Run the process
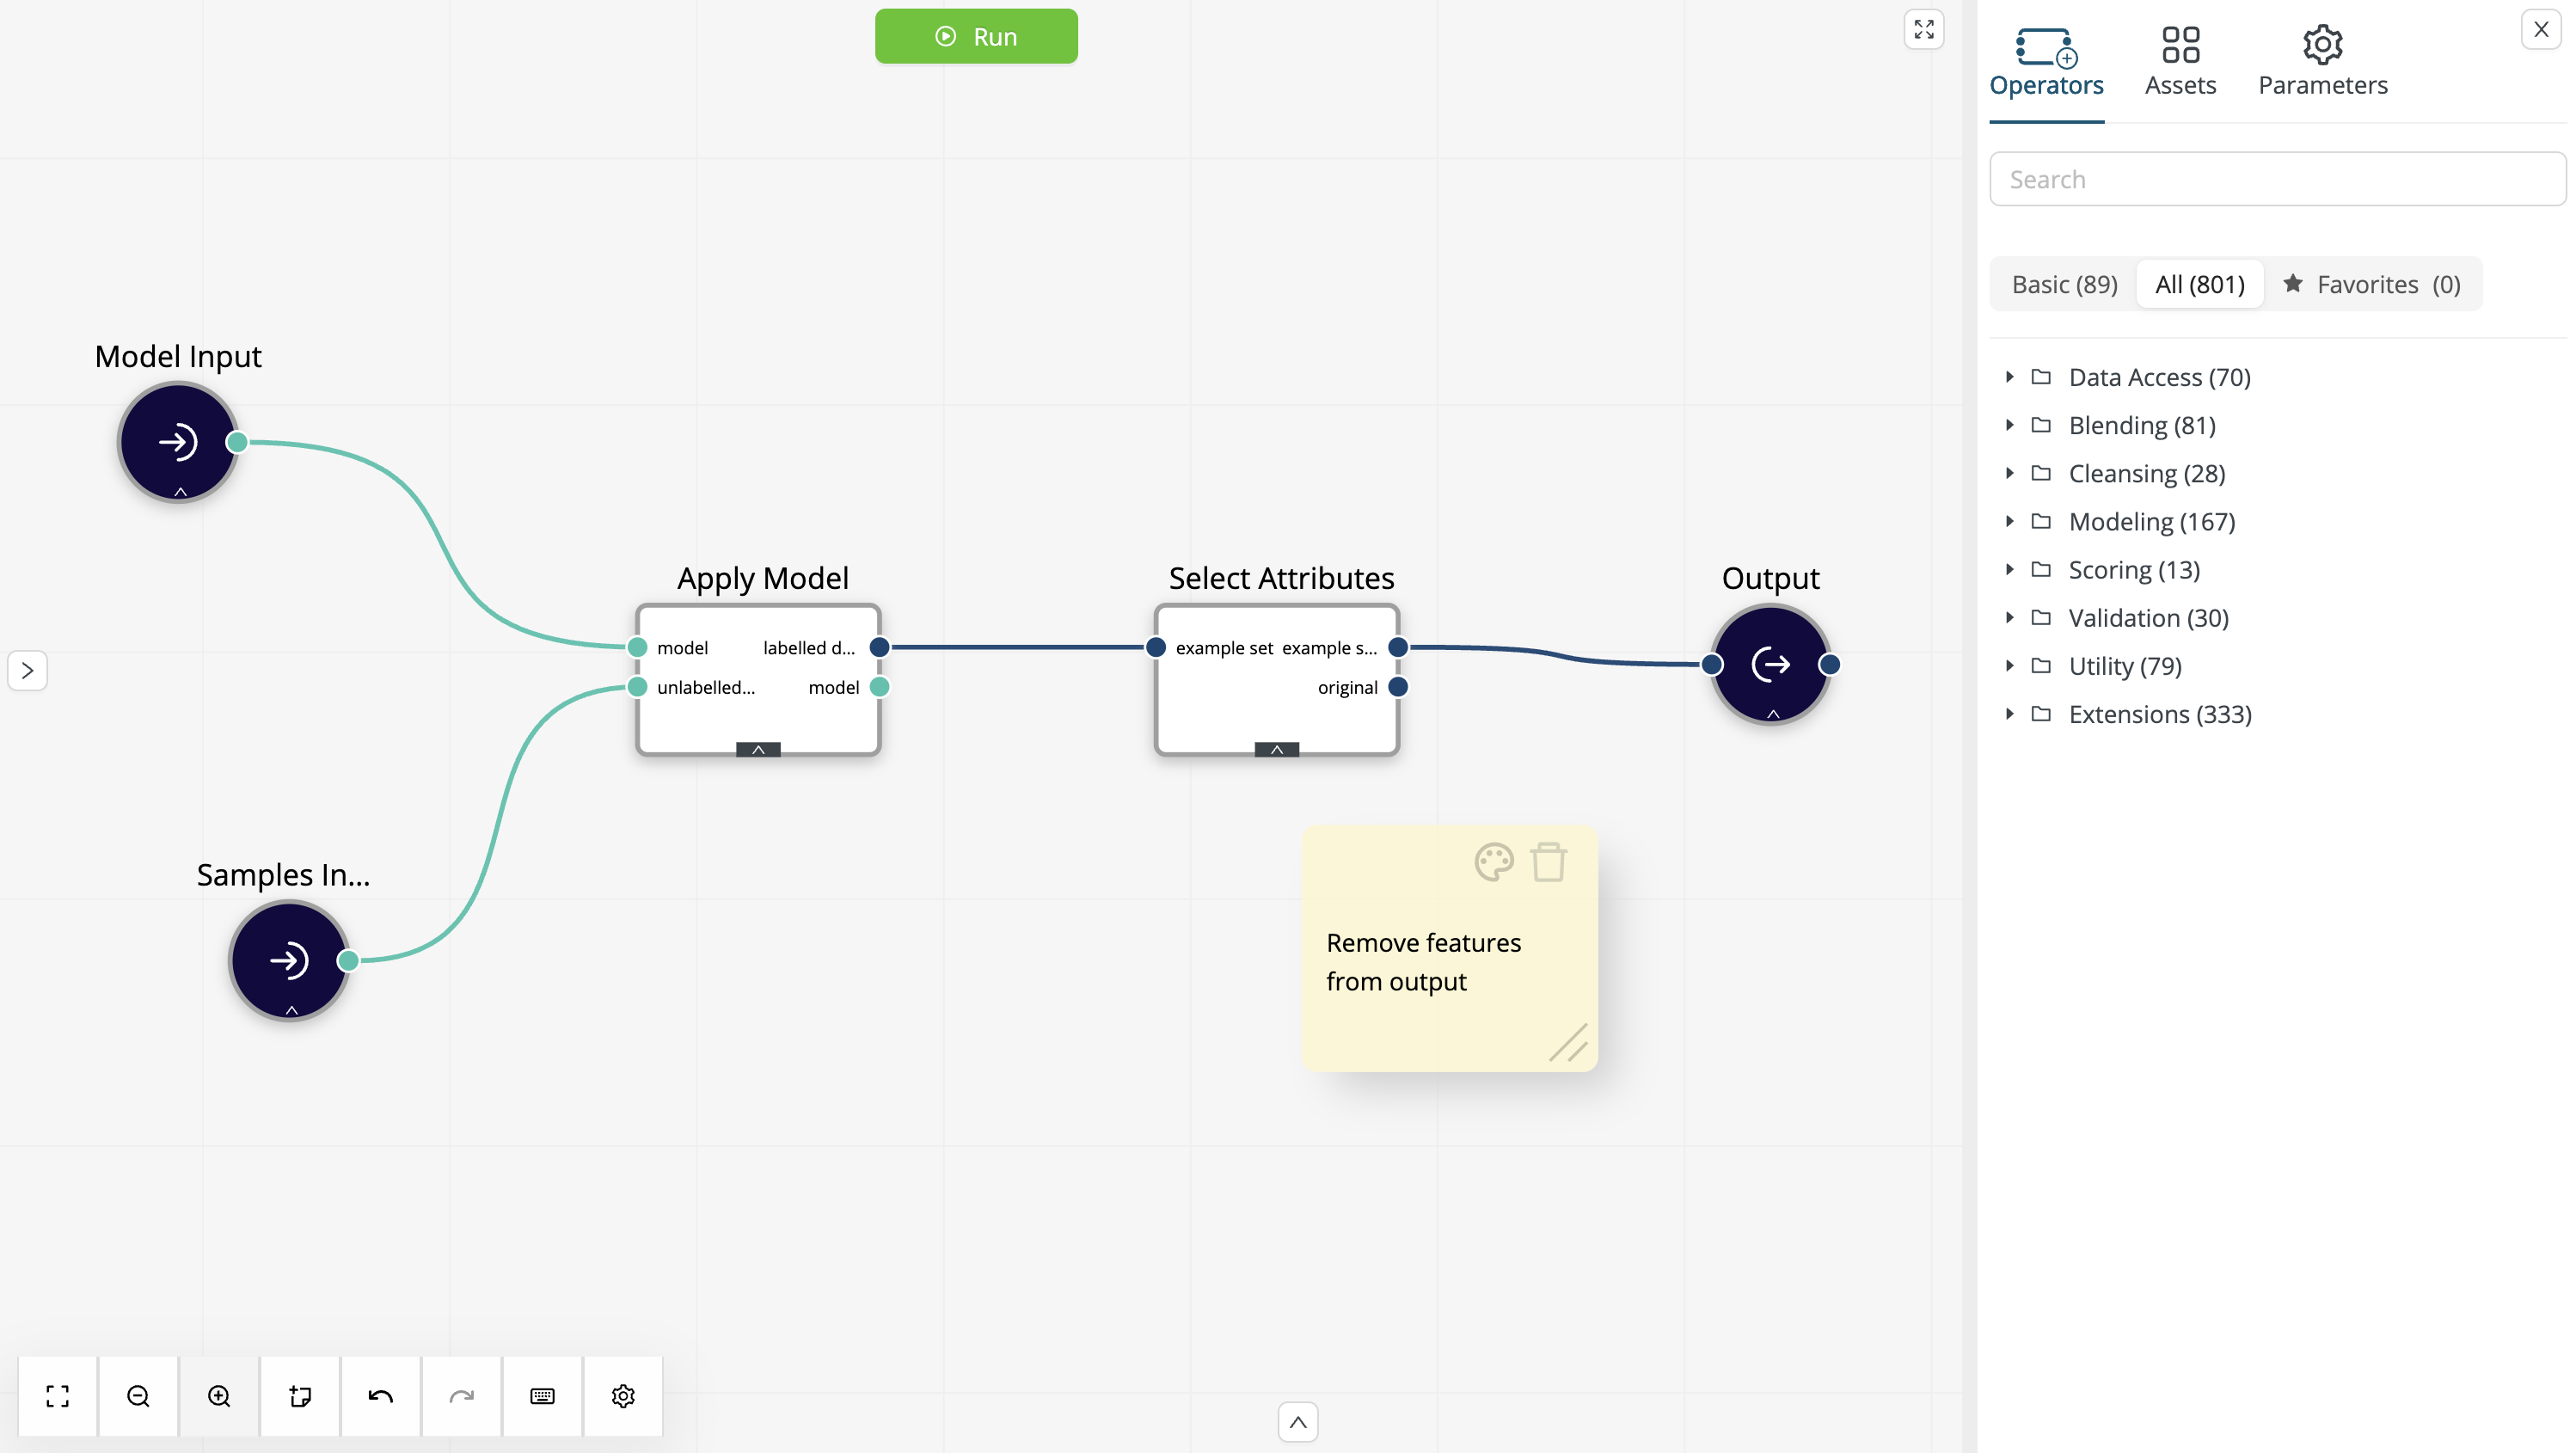The width and height of the screenshot is (2576, 1453). (x=976, y=36)
